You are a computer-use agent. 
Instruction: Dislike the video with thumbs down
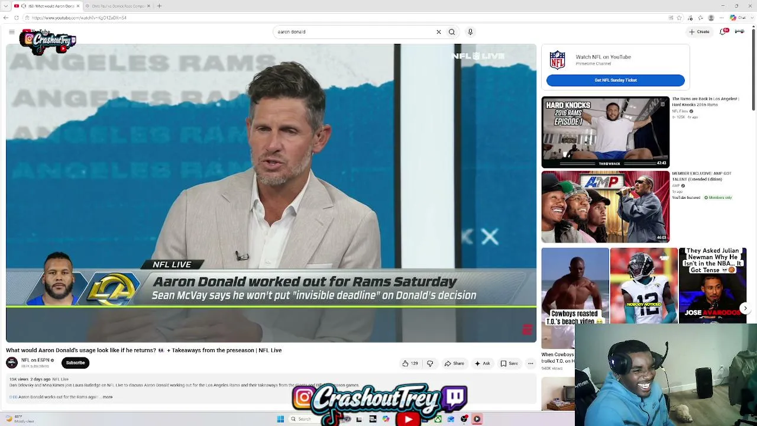(x=430, y=363)
